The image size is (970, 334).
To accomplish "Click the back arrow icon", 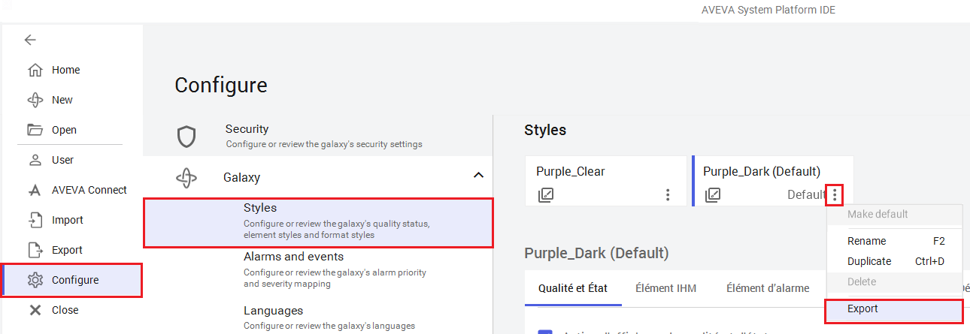I will pyautogui.click(x=30, y=41).
